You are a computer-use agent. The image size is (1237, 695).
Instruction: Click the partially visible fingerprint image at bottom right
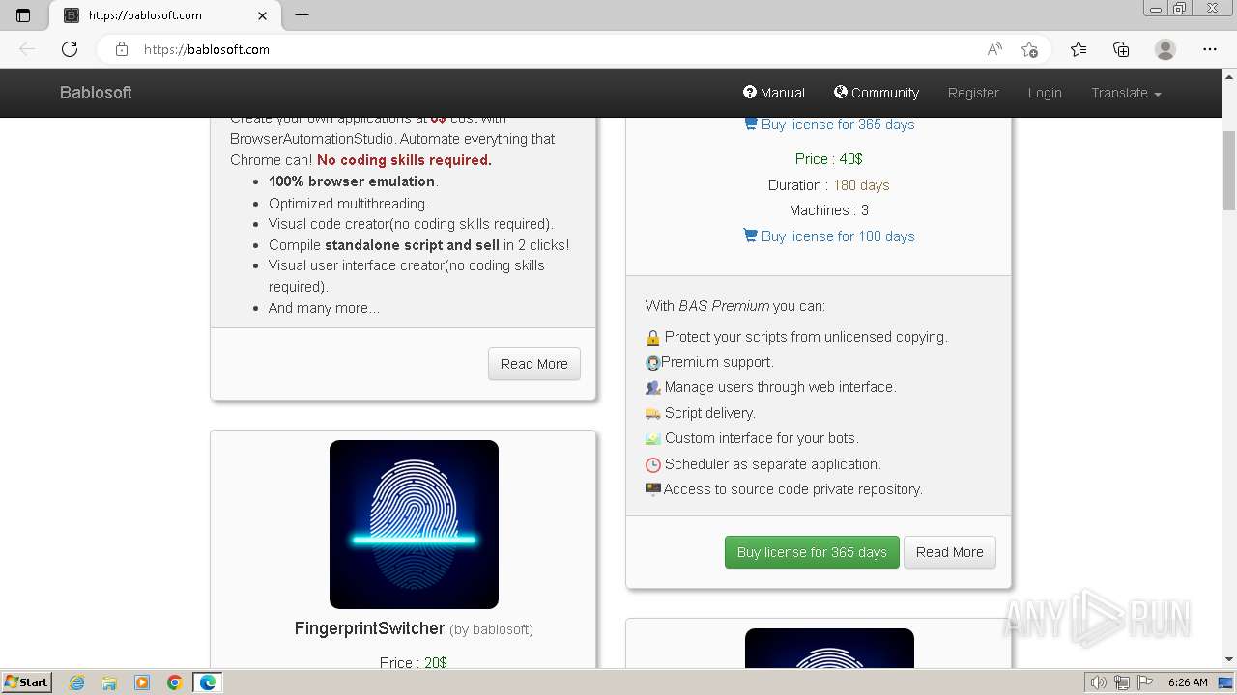pyautogui.click(x=829, y=648)
